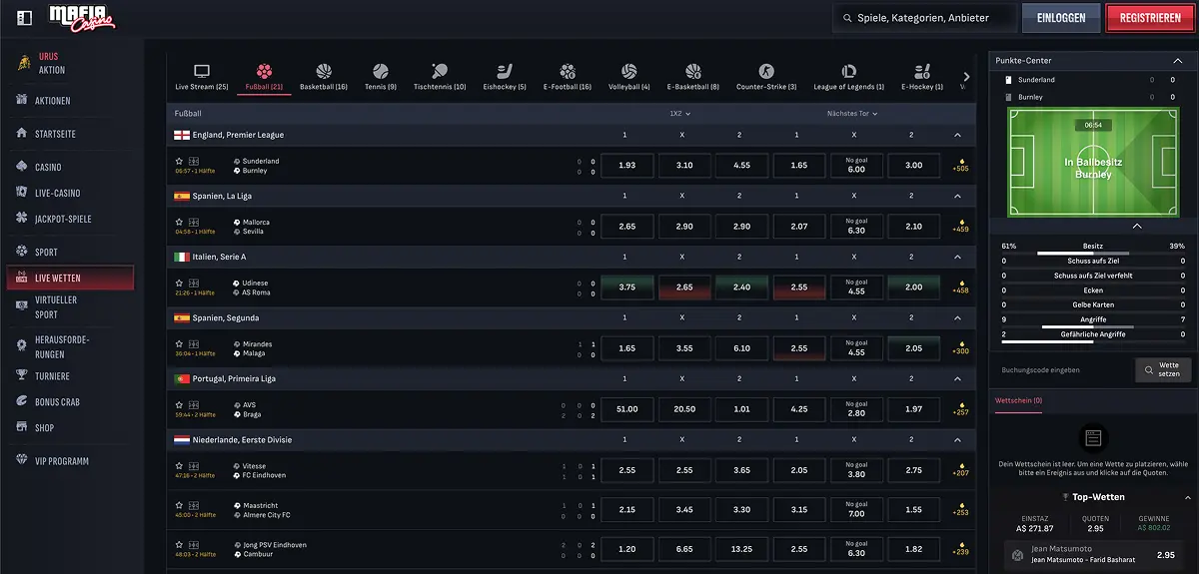1199x574 pixels.
Task: Favorite the Vitesse vs FC Eindhoven star
Action: (180, 466)
